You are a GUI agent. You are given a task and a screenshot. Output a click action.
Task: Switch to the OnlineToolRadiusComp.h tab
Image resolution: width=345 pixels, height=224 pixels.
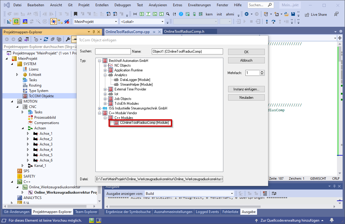tap(184, 32)
